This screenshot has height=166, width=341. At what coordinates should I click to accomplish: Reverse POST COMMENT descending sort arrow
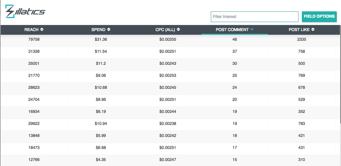point(252,29)
